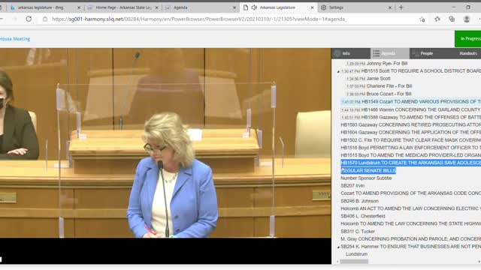Click the House meeting video player
This screenshot has height=270, width=481.
click(x=165, y=156)
